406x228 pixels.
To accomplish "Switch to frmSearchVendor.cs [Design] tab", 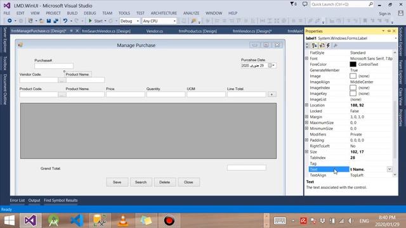I will pos(106,31).
